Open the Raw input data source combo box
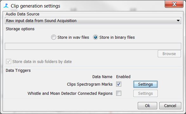 click(x=93, y=20)
